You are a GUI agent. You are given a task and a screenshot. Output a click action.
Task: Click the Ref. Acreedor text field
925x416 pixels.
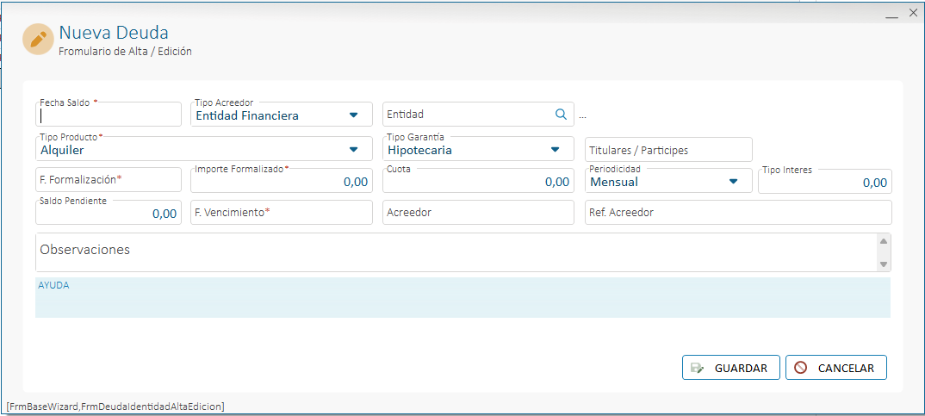(x=738, y=213)
